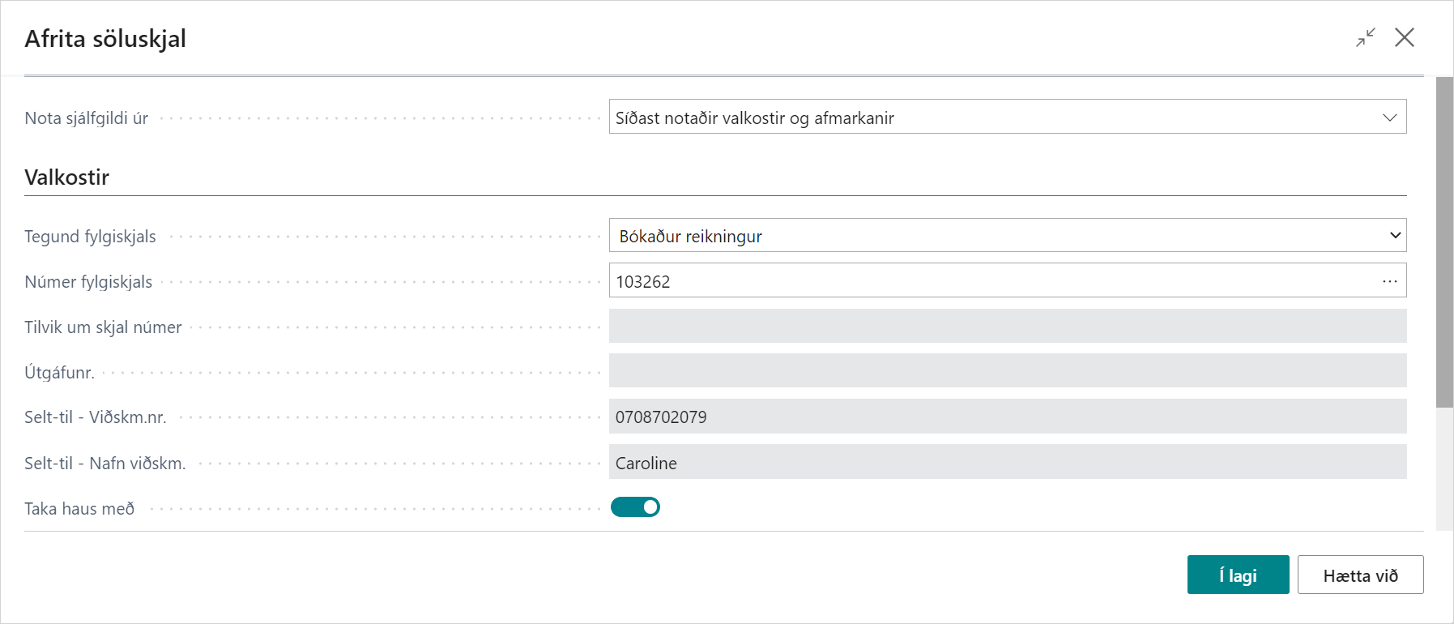Click the Tegund fylgiskjals label
Screen dimensions: 1454x624
[x=90, y=237]
